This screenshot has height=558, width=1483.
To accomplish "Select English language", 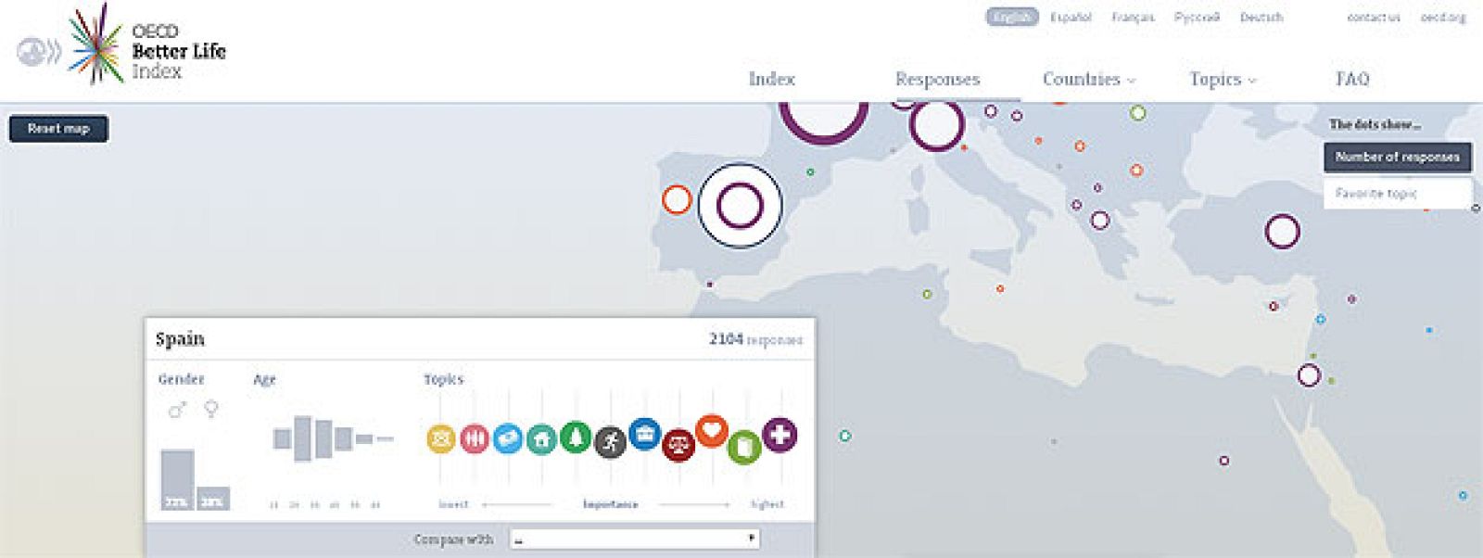I will pyautogui.click(x=1012, y=17).
